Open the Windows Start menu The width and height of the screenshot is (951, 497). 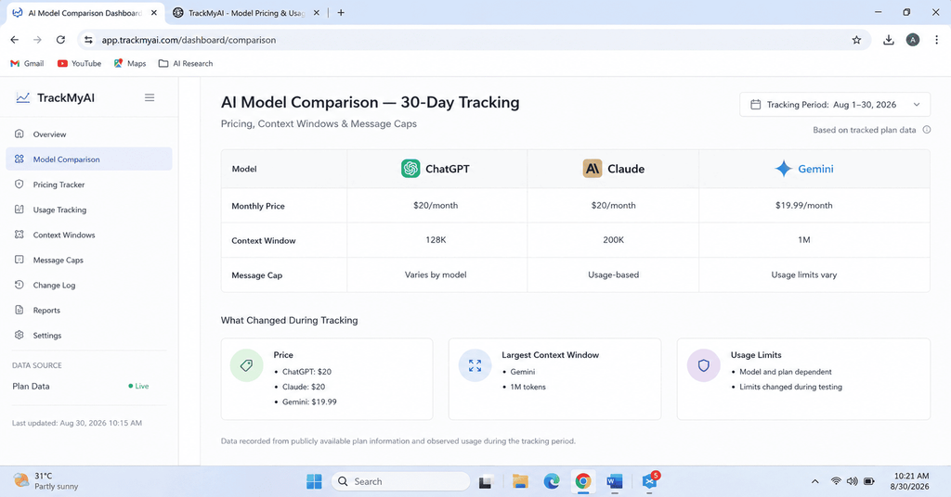(x=314, y=481)
